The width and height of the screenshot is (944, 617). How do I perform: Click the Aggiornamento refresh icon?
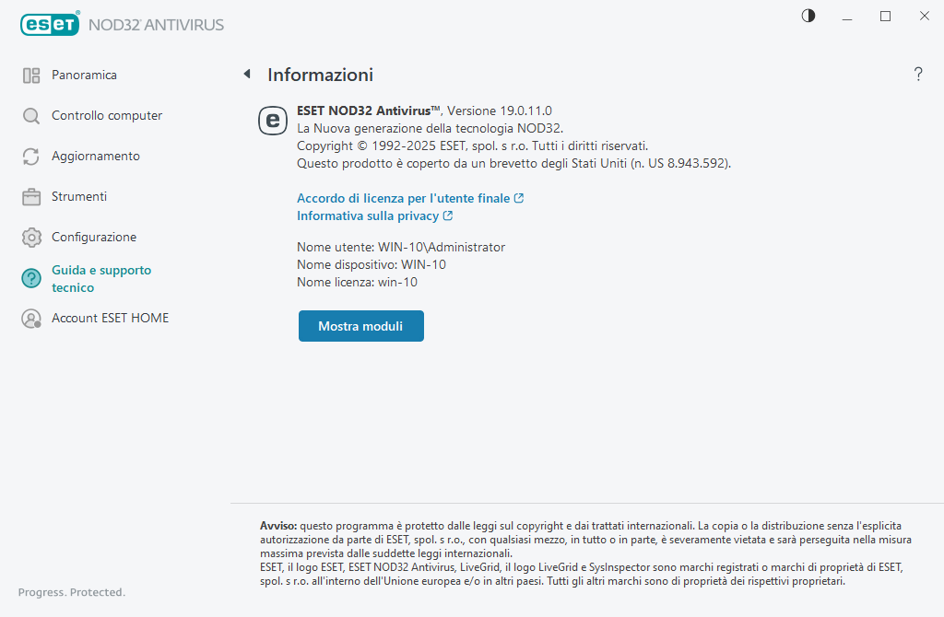[30, 156]
